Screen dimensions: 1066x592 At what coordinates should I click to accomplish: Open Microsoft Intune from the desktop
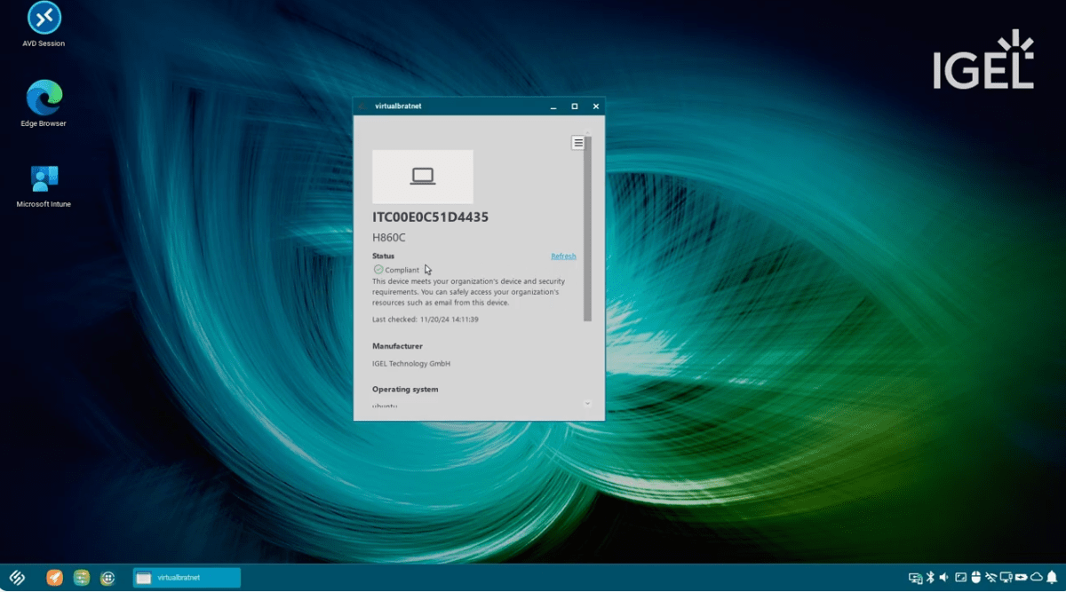(43, 180)
